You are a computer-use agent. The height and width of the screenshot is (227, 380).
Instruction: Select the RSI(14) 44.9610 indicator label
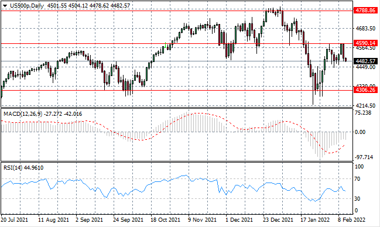click(x=23, y=168)
